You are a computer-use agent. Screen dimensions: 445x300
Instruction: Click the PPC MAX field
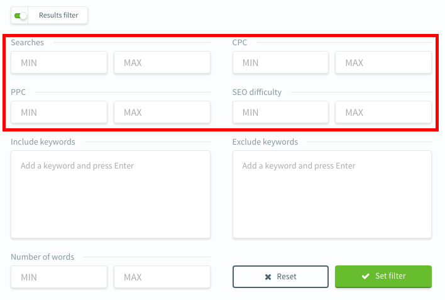162,113
